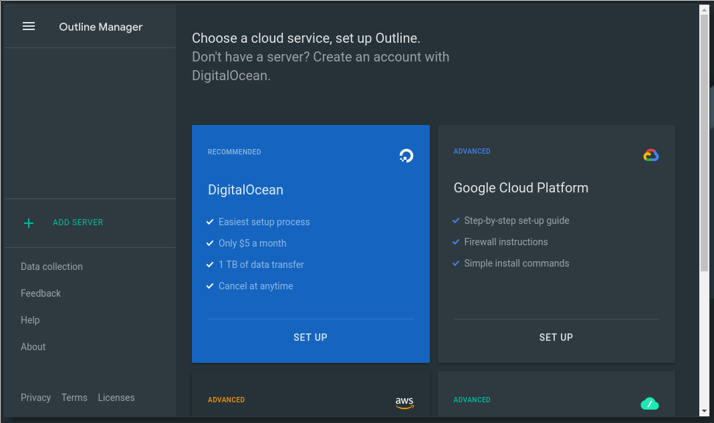714x423 pixels.
Task: Click checkmark next to Easiest setup process
Action: tap(210, 222)
